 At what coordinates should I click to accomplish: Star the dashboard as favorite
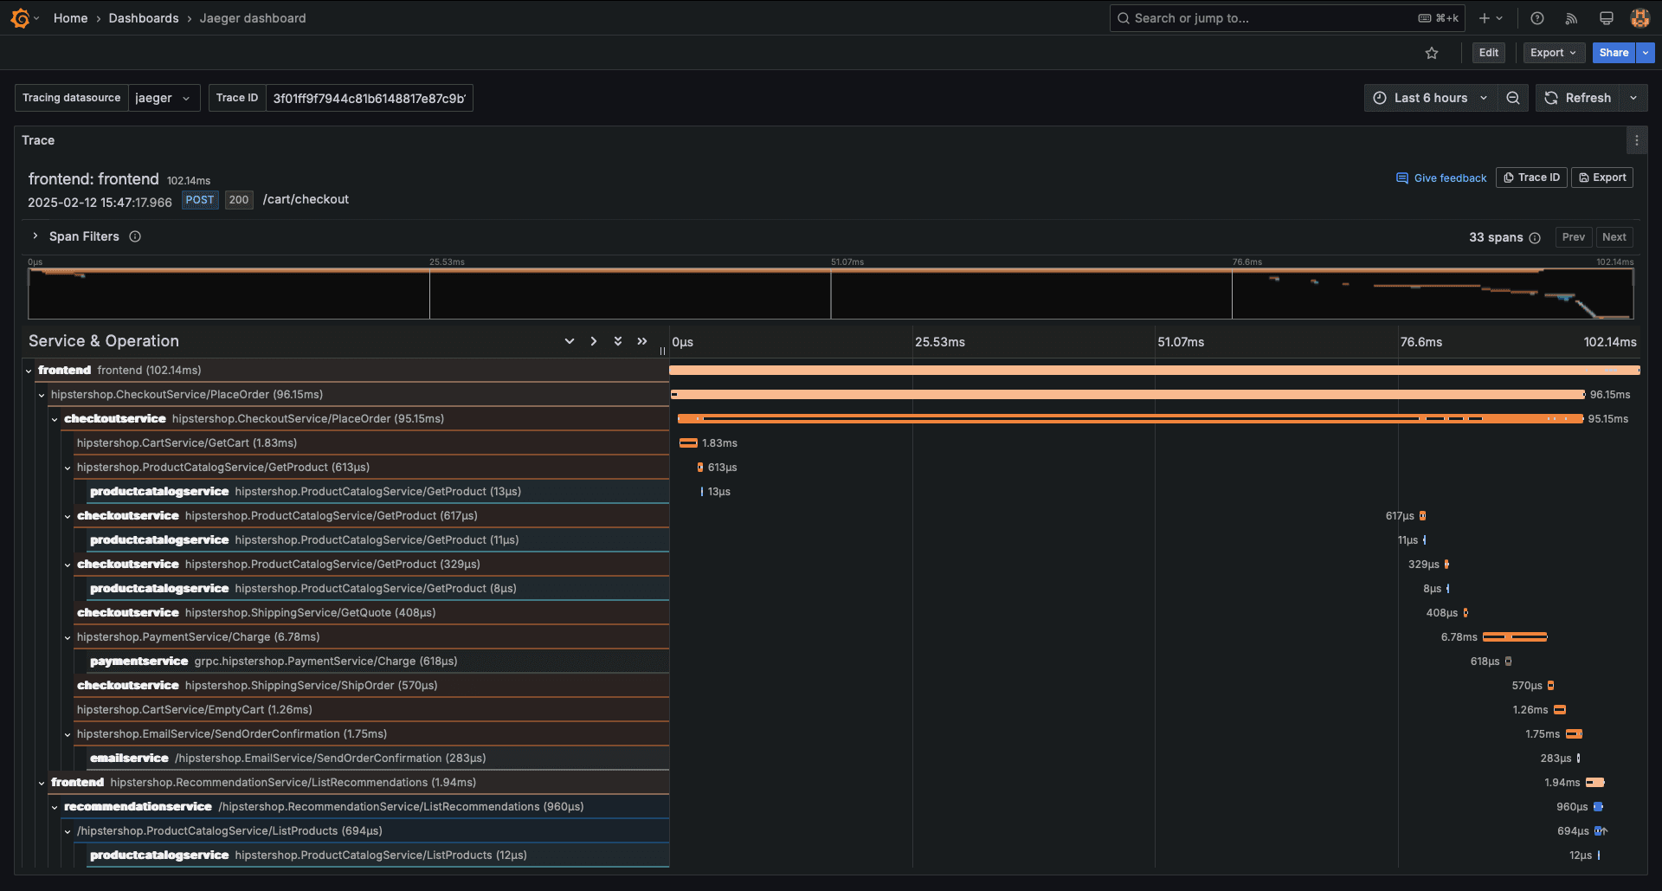tap(1432, 53)
